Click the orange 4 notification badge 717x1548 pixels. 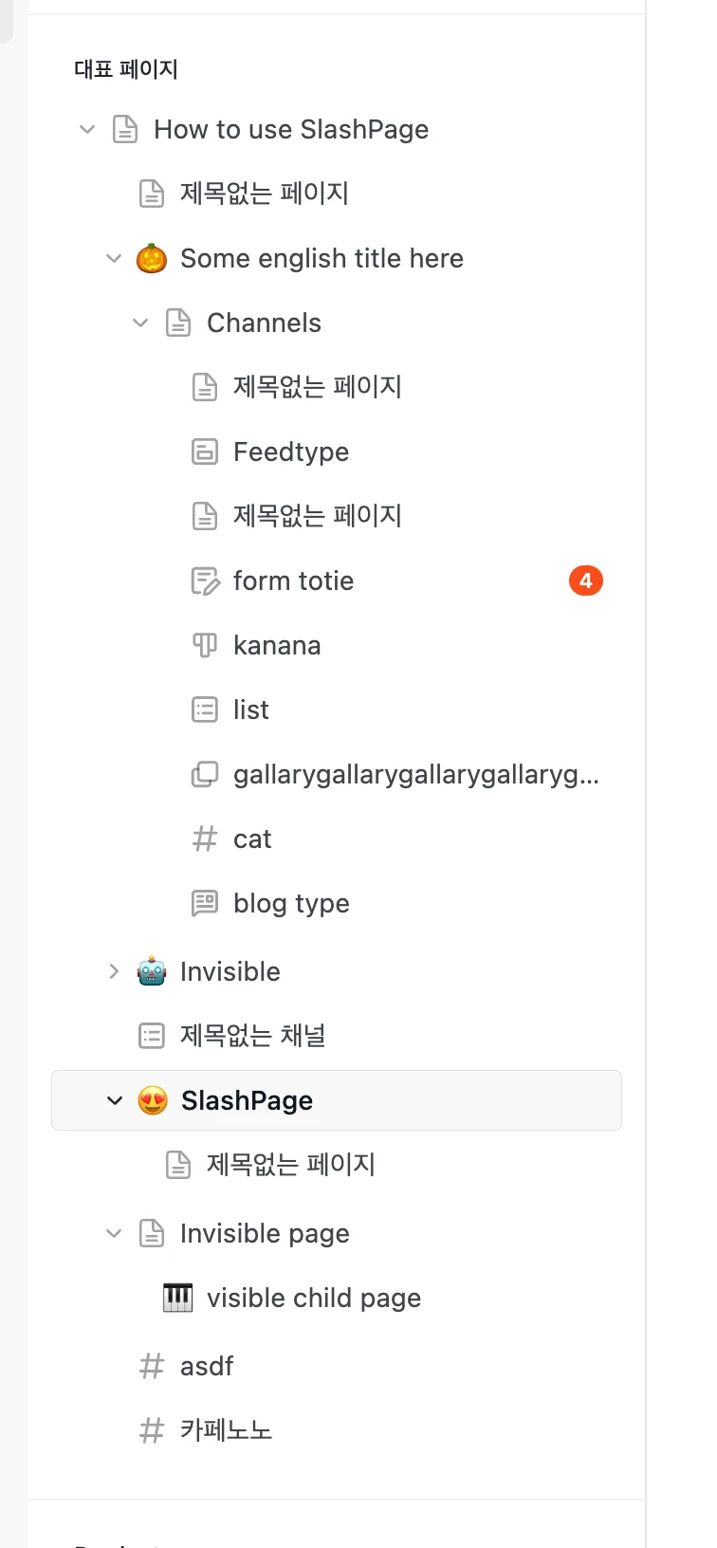[x=586, y=580]
